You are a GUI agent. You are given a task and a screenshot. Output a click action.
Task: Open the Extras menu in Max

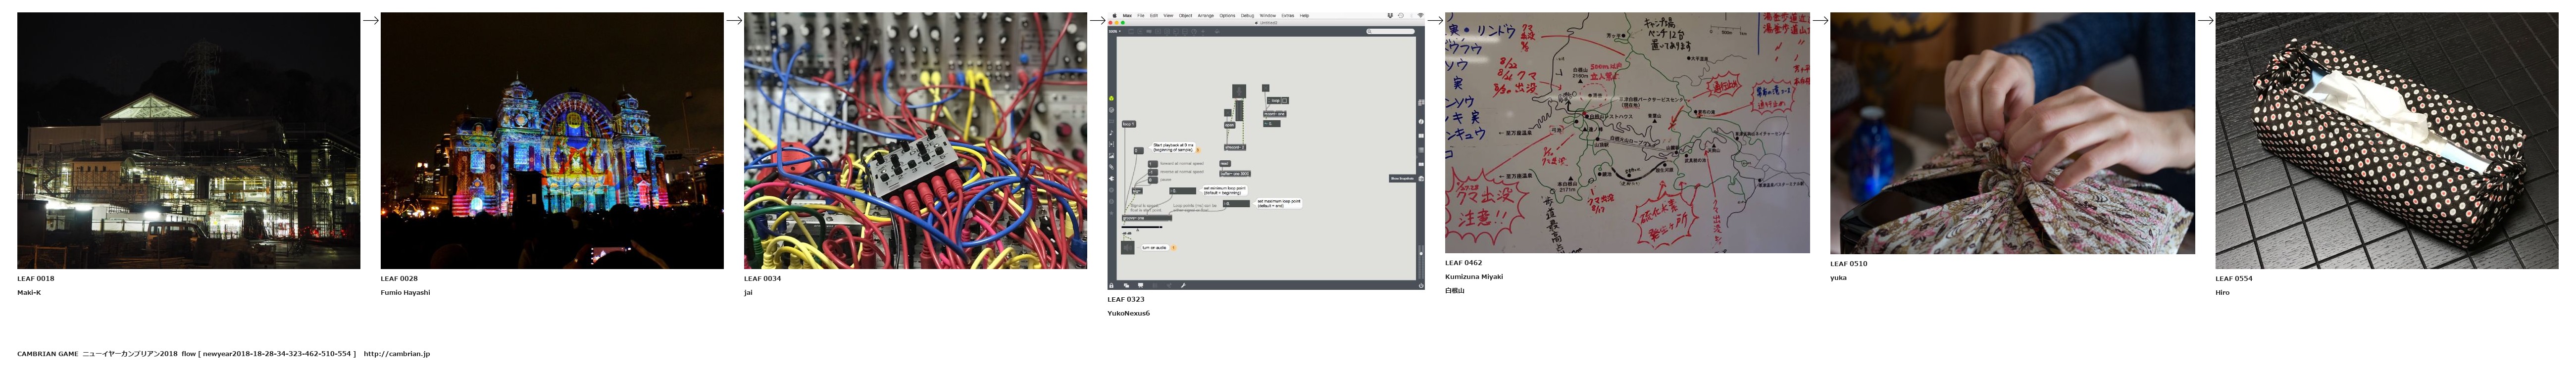pos(1288,16)
